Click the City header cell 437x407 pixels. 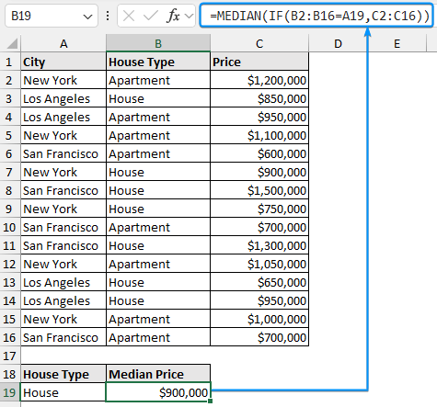(63, 62)
